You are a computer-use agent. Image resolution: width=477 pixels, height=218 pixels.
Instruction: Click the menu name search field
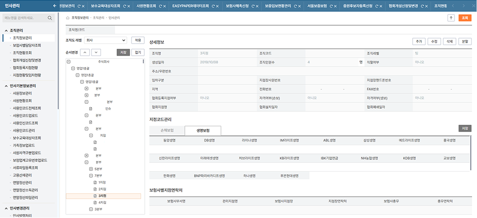pos(24,18)
